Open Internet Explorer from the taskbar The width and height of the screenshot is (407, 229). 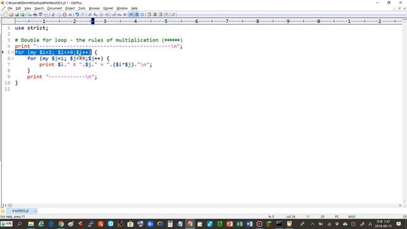41,224
